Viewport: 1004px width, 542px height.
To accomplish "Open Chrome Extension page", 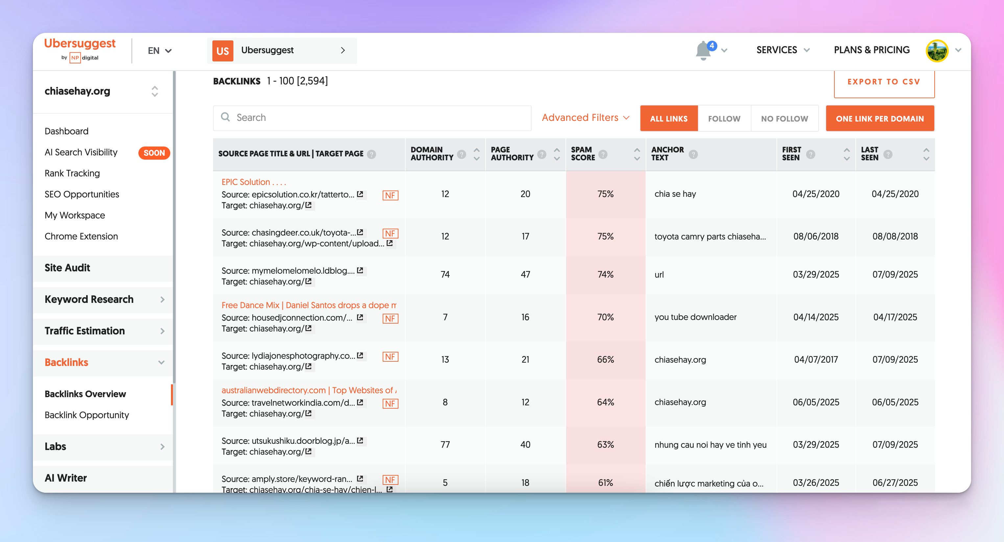I will [x=81, y=237].
